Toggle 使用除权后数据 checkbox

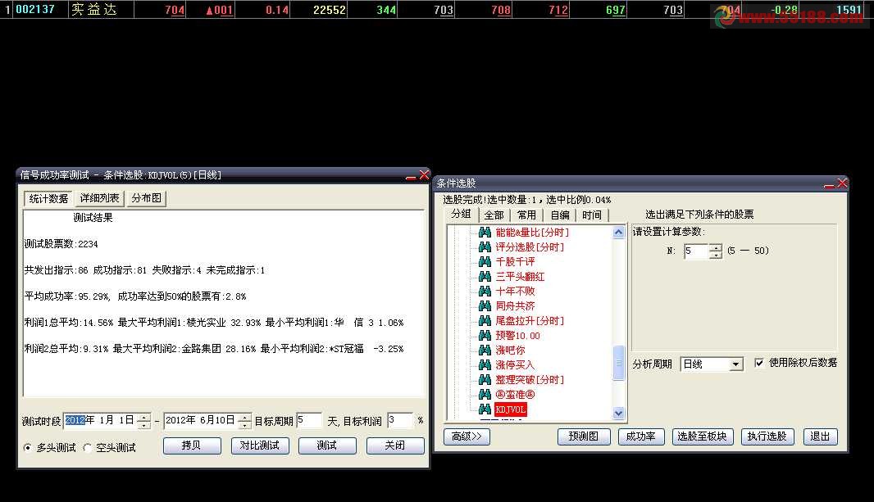(x=758, y=363)
